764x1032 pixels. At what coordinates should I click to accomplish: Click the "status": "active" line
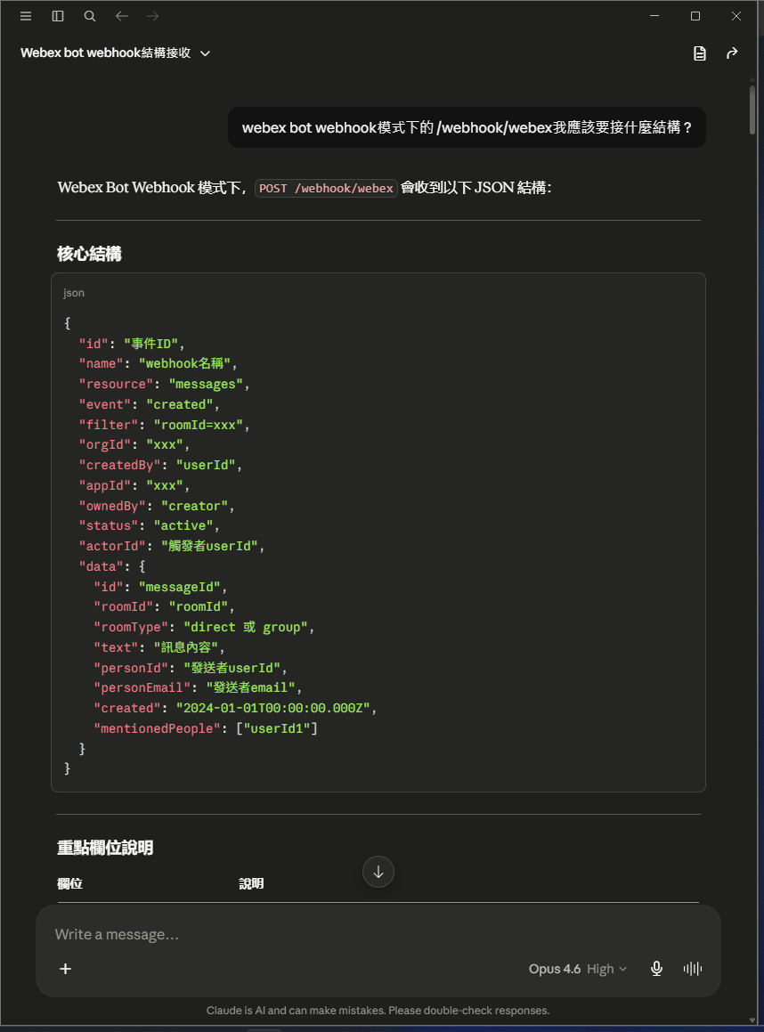coord(149,526)
